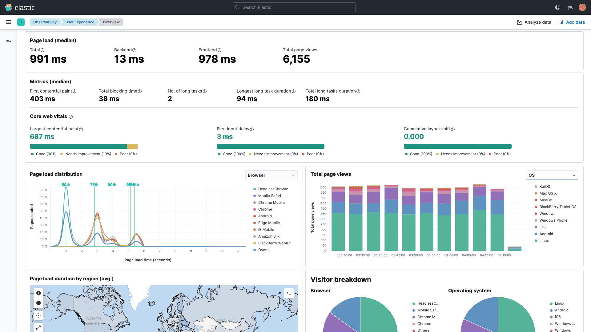This screenshot has height=332, width=591.
Task: Open the OS dropdown above Total page views
Action: 552,175
